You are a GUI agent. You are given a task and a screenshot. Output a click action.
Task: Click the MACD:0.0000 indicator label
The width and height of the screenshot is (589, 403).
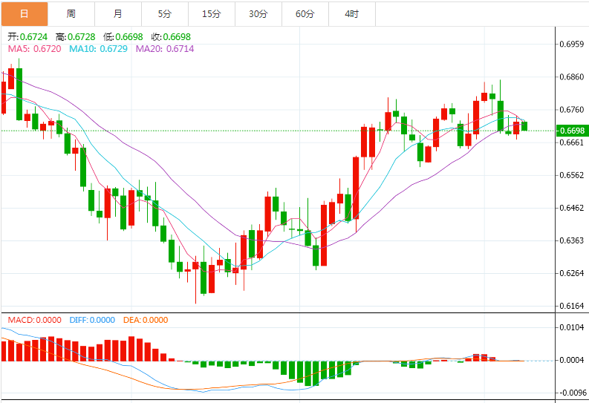[35, 320]
